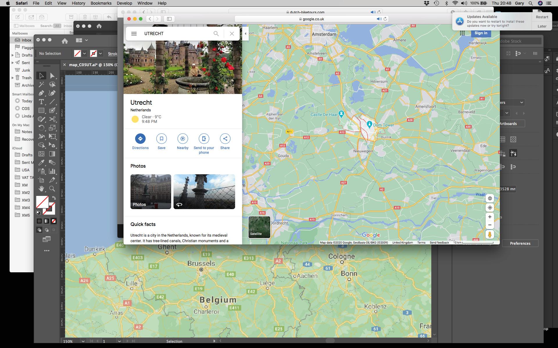Select the Rectangle tool

point(41,110)
